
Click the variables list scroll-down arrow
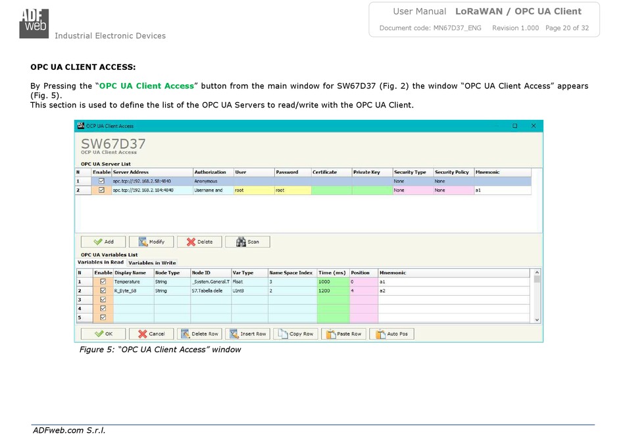click(537, 319)
